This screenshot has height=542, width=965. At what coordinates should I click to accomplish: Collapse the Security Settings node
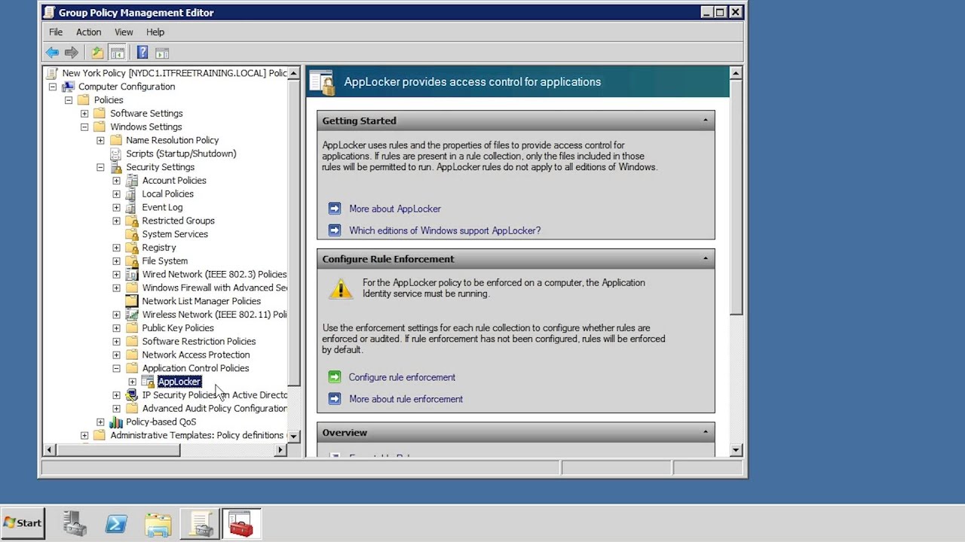(100, 167)
